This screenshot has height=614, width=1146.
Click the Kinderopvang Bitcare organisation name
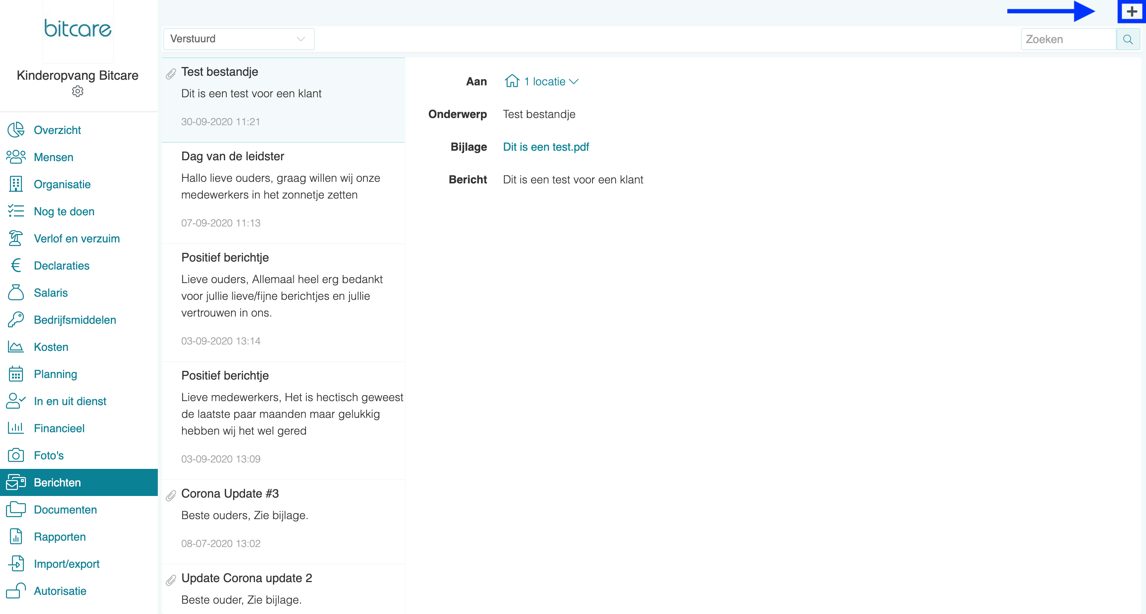click(77, 75)
